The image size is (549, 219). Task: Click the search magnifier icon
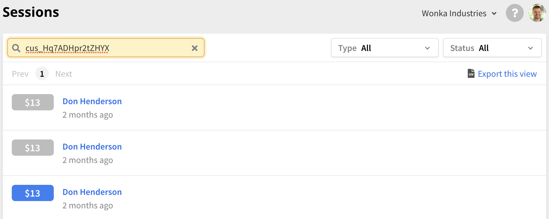tap(16, 48)
